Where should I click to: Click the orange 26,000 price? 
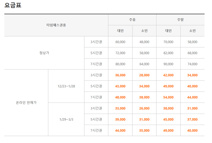[144, 108]
